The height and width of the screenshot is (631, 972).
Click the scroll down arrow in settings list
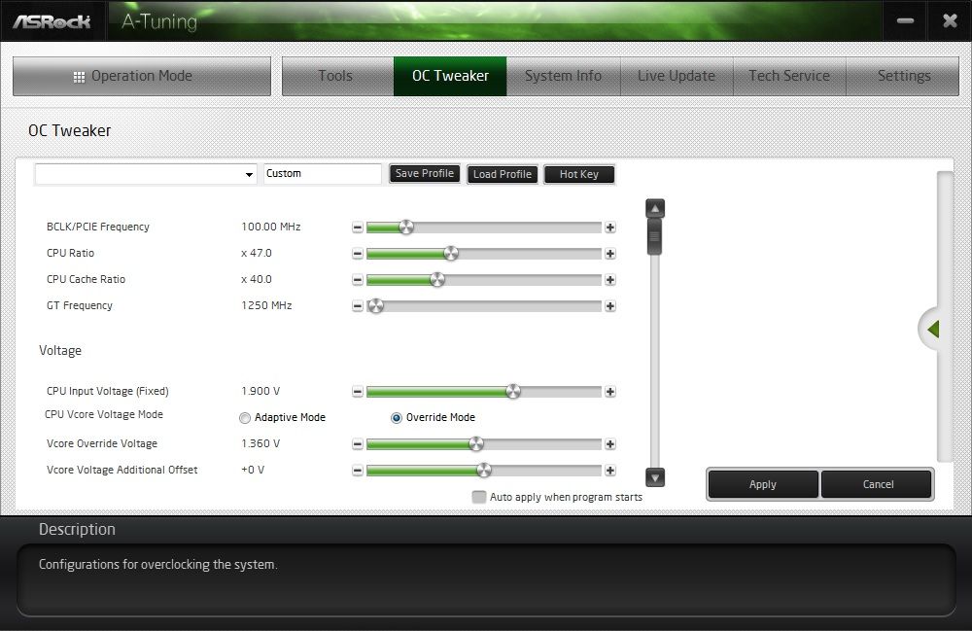[x=655, y=477]
